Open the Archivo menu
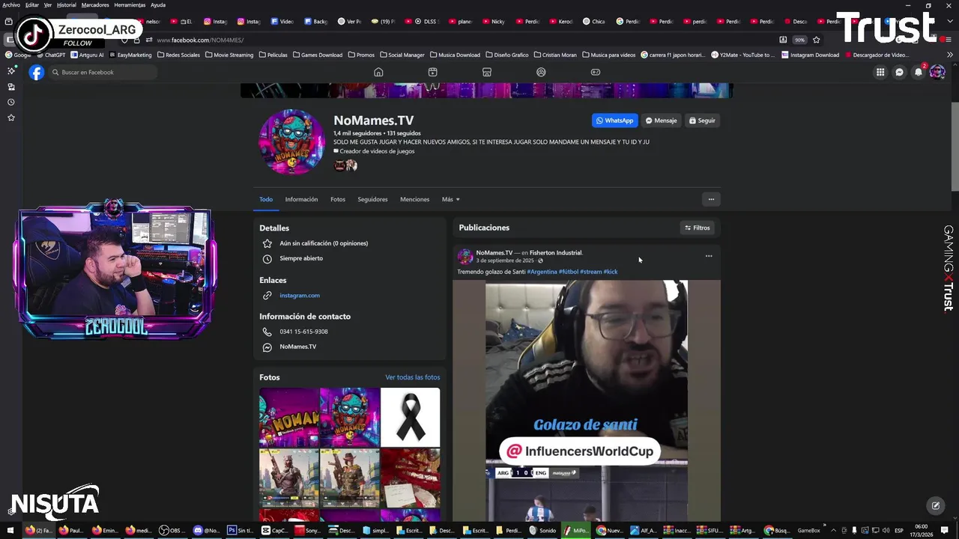This screenshot has width=959, height=539. [x=11, y=4]
